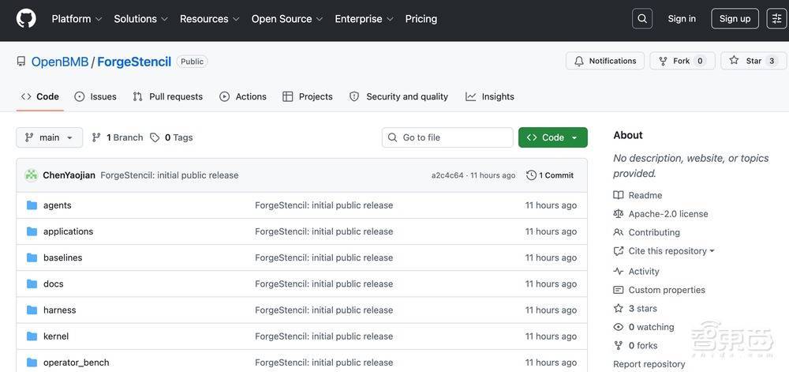The width and height of the screenshot is (789, 372).
Task: Click the Sign up button
Action: point(735,19)
